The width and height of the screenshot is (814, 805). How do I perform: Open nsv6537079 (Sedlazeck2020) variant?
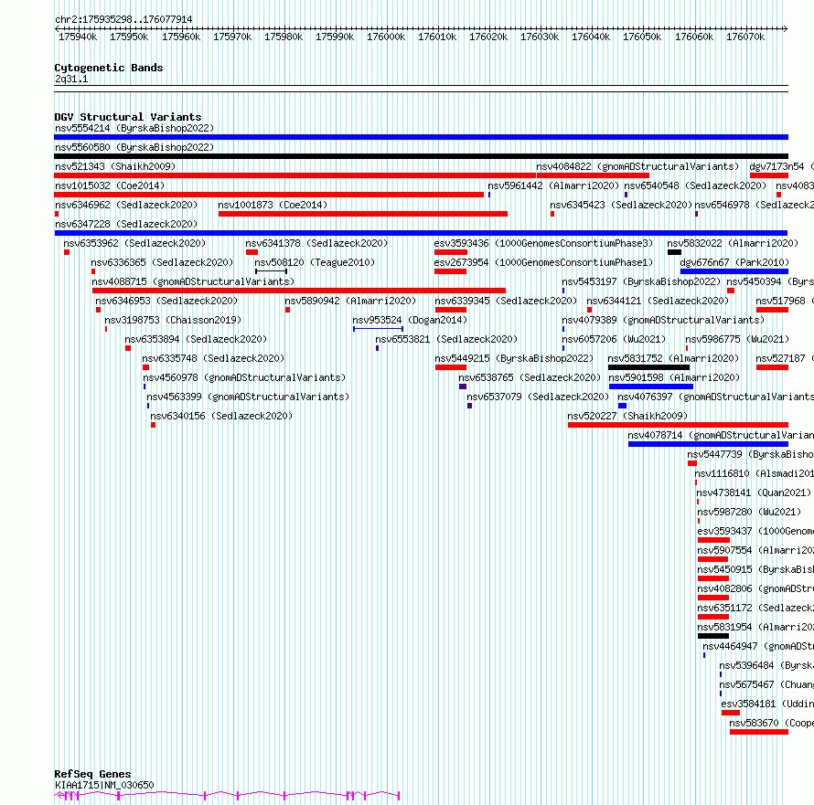[538, 397]
